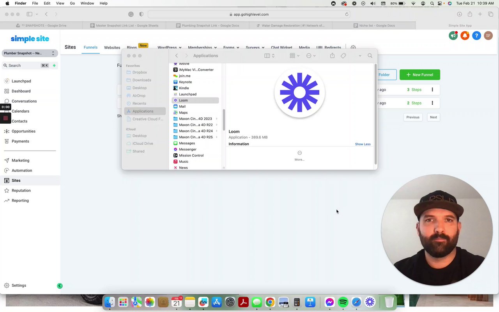Open the Plumber Snapshot account switcher

30,53
